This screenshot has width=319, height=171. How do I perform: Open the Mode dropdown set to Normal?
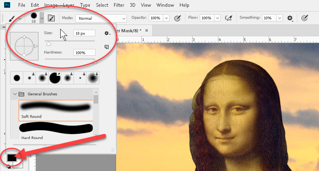click(x=101, y=18)
